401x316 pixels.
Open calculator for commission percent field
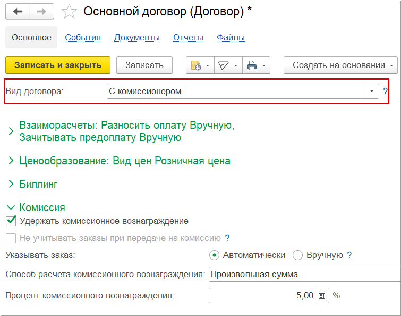(322, 295)
